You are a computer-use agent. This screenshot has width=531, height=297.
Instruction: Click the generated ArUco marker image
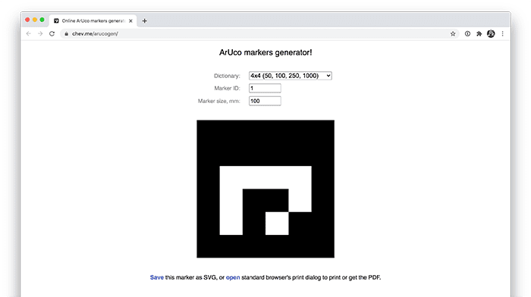coord(265,189)
